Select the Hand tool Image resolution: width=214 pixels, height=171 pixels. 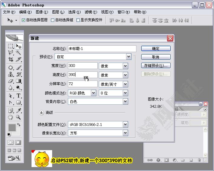tap(11, 117)
